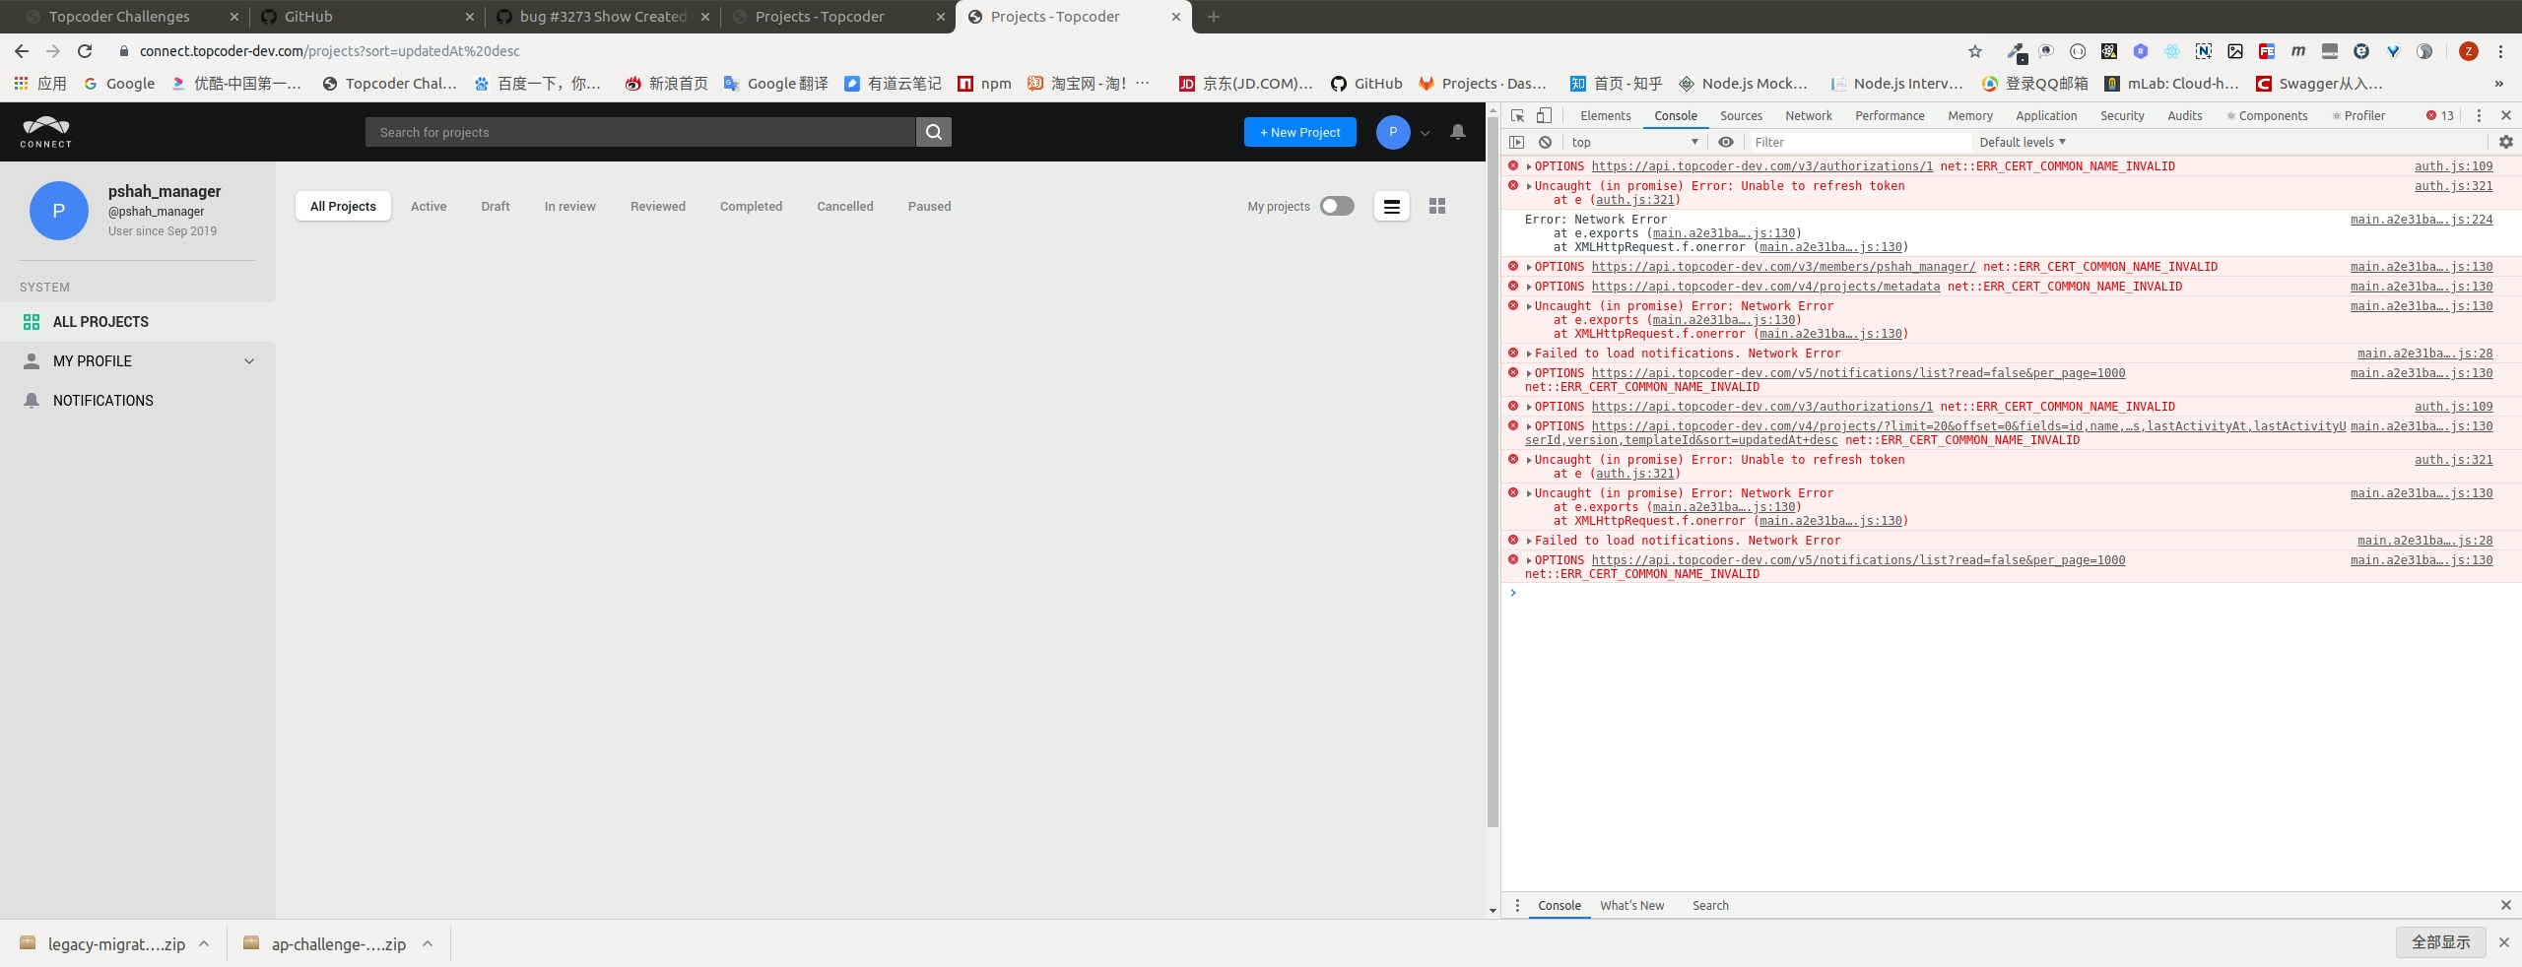The height and width of the screenshot is (967, 2522).
Task: Open drawer three-dot menu in DevTools
Action: pos(1517,905)
